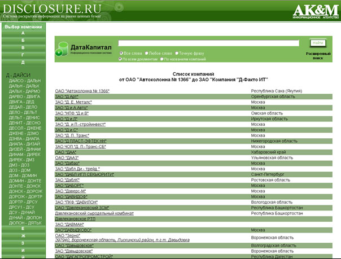341x259 pixels.
Task: Open the 'ДУНАЙ - ДЮПОН' range
Action: (25, 217)
